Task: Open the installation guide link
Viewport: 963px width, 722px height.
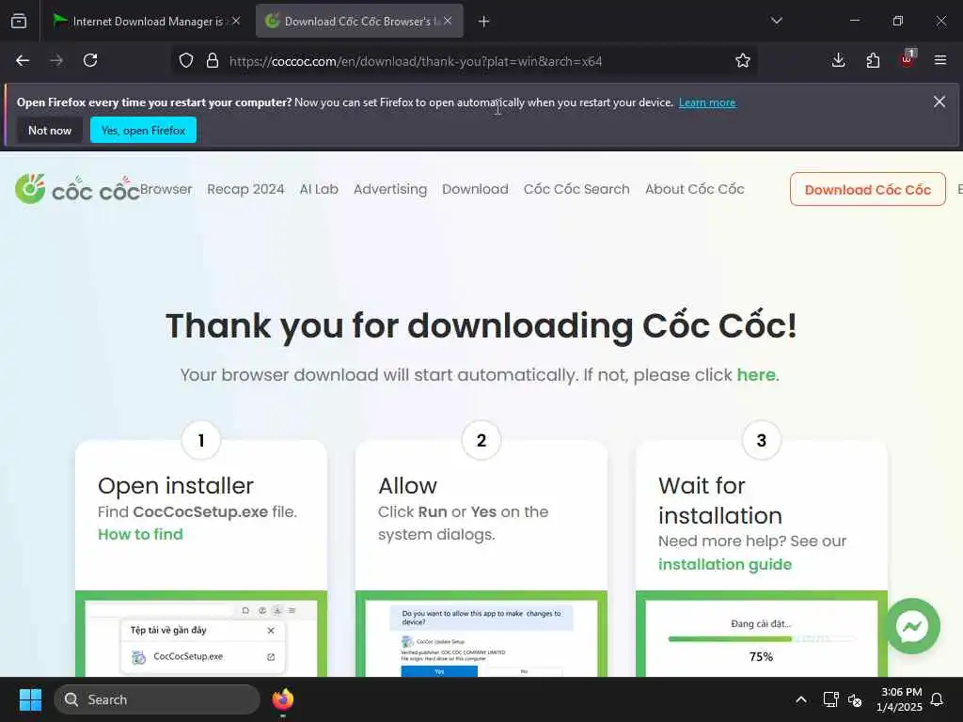Action: pos(725,564)
